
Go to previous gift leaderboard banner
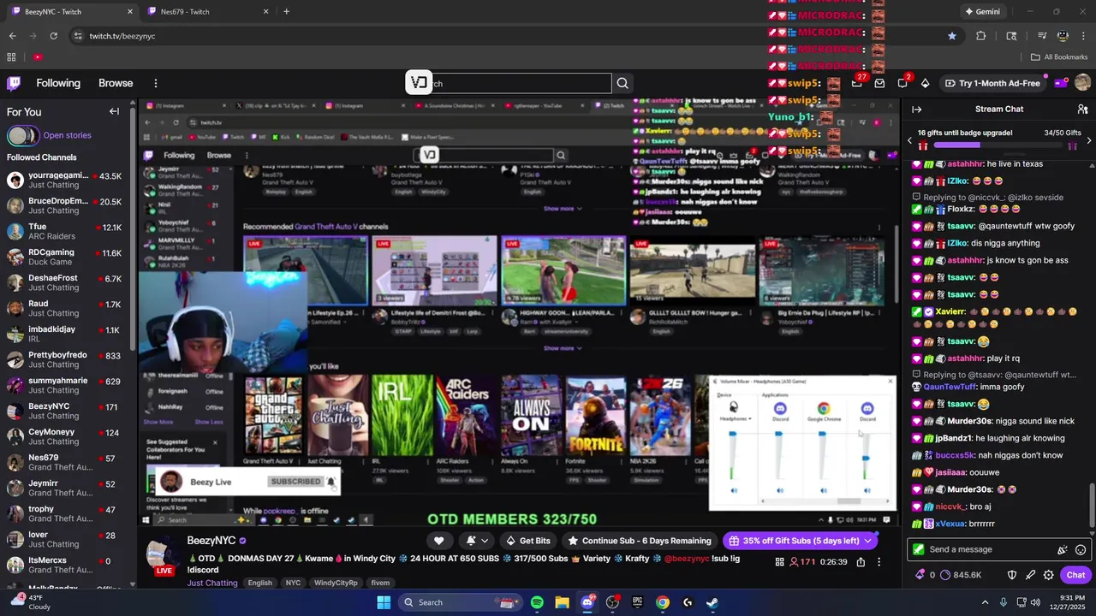point(909,140)
